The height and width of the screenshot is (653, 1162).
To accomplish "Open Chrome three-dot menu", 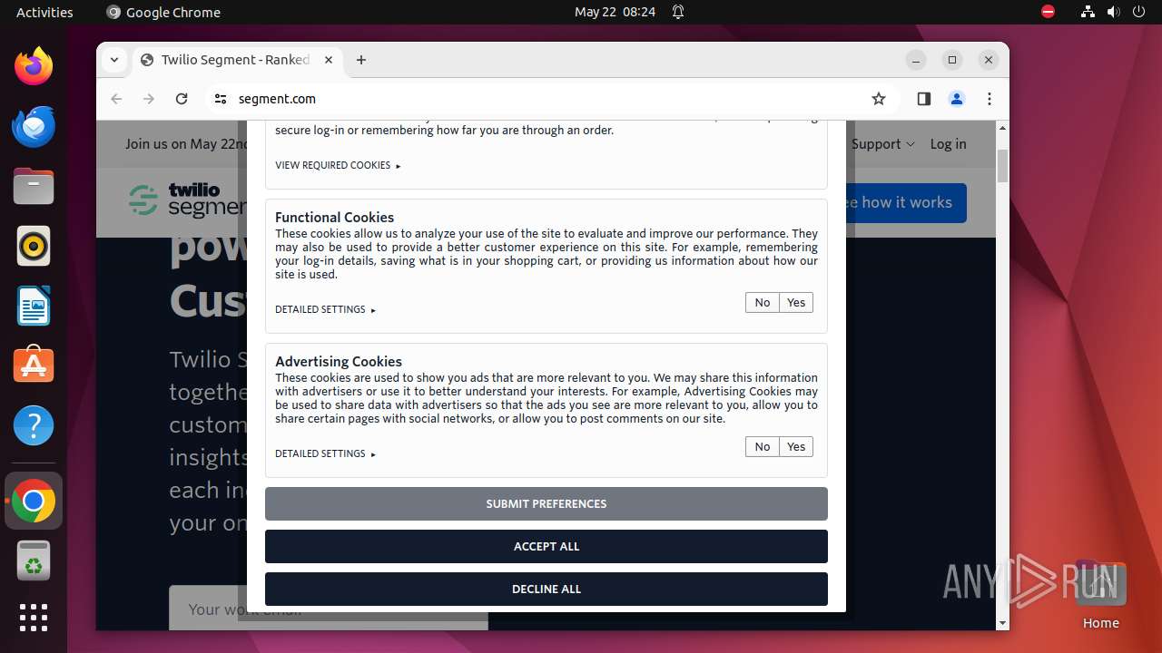I will [990, 99].
